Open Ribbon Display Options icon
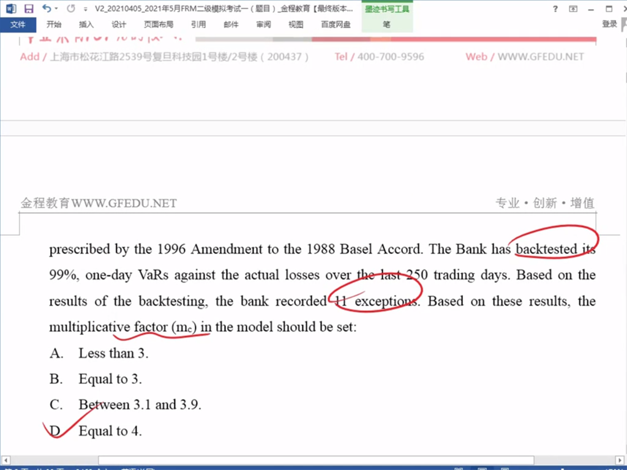This screenshot has width=627, height=470. click(573, 9)
